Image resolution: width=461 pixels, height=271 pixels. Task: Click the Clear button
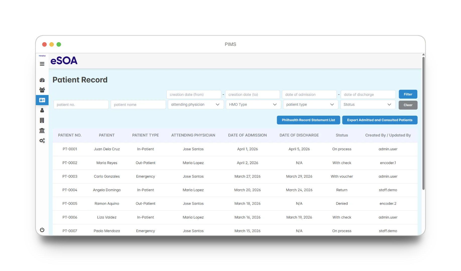click(x=408, y=105)
